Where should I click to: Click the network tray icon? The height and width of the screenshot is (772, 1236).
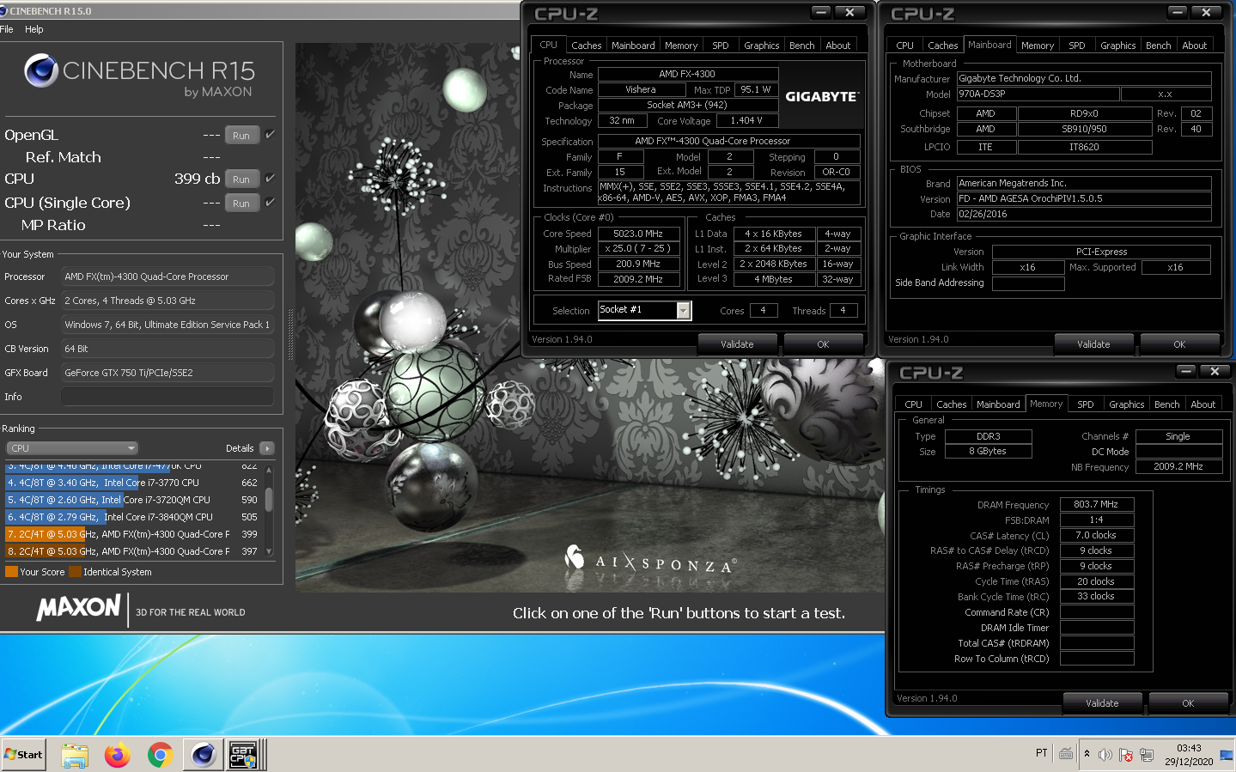[1146, 755]
